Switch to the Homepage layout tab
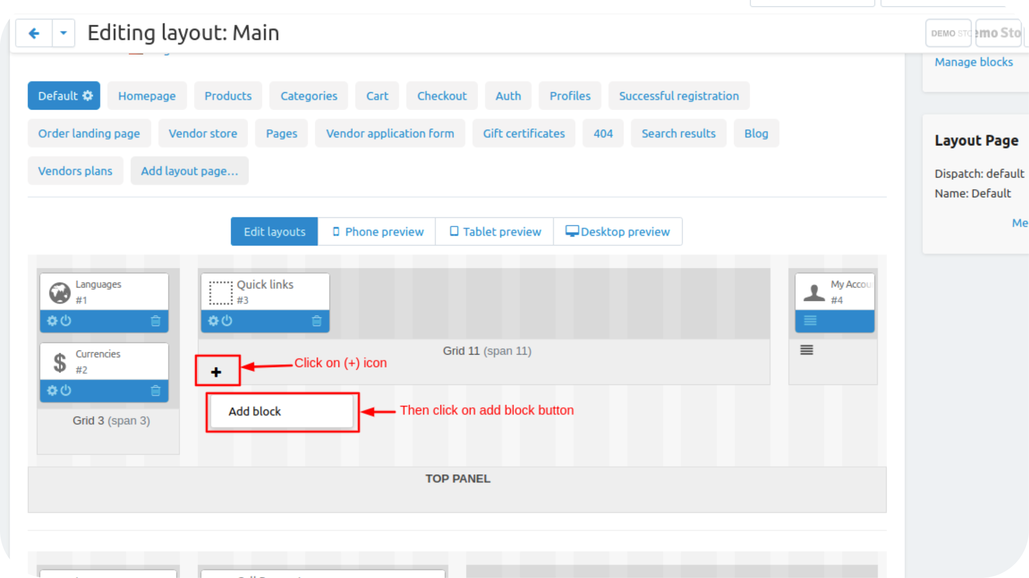 click(x=147, y=96)
